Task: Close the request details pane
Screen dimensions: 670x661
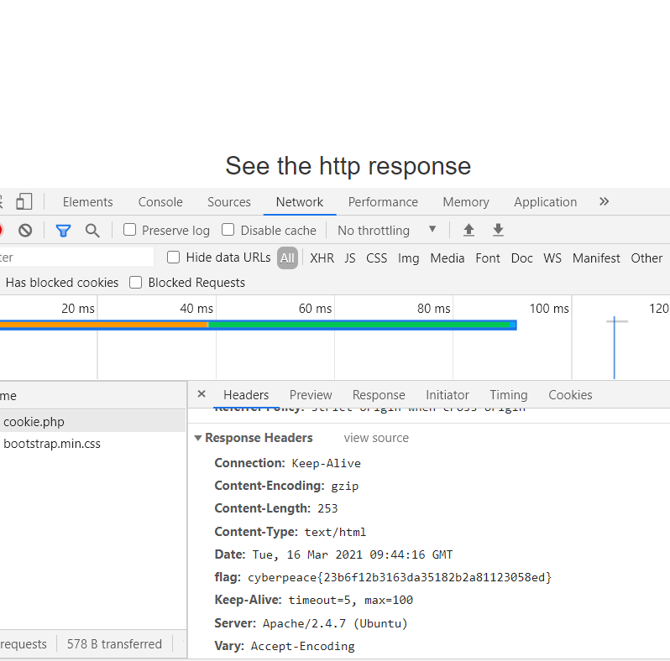Action: click(x=202, y=394)
